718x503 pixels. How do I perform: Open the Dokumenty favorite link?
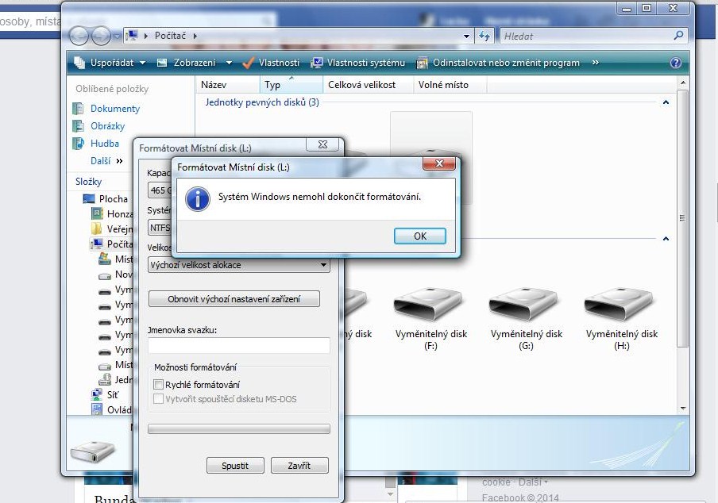pyautogui.click(x=114, y=109)
